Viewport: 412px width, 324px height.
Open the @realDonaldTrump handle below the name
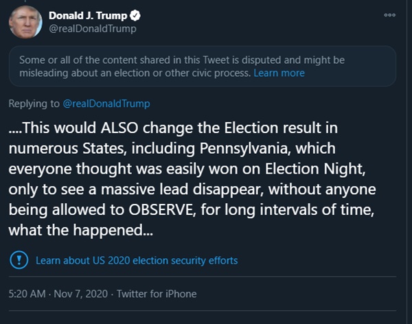point(92,28)
